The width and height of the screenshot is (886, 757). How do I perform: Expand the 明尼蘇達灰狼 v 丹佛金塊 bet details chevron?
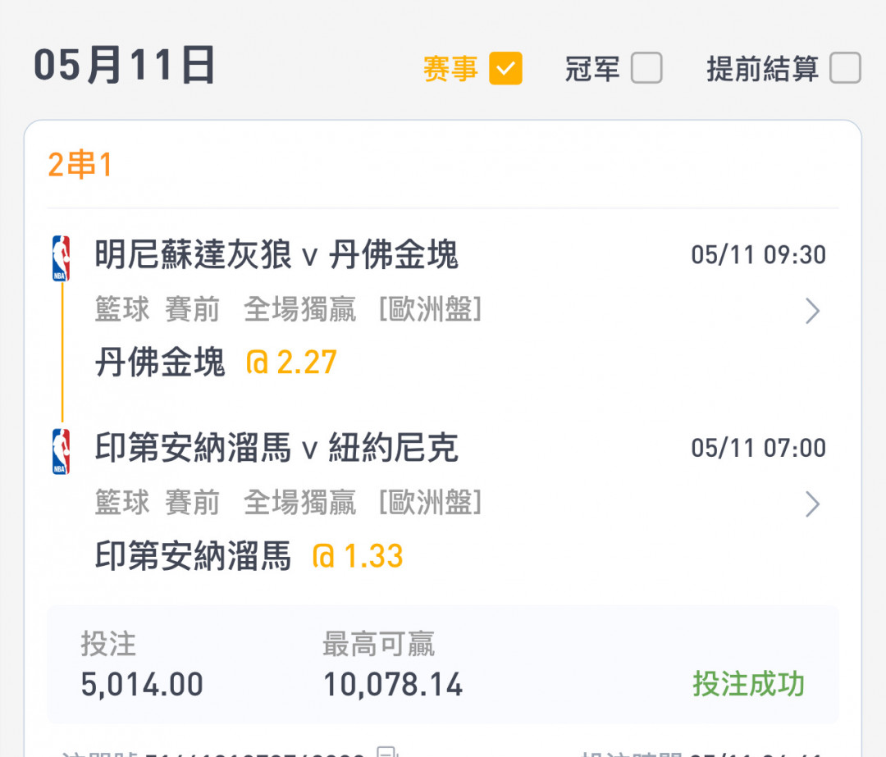coord(812,311)
